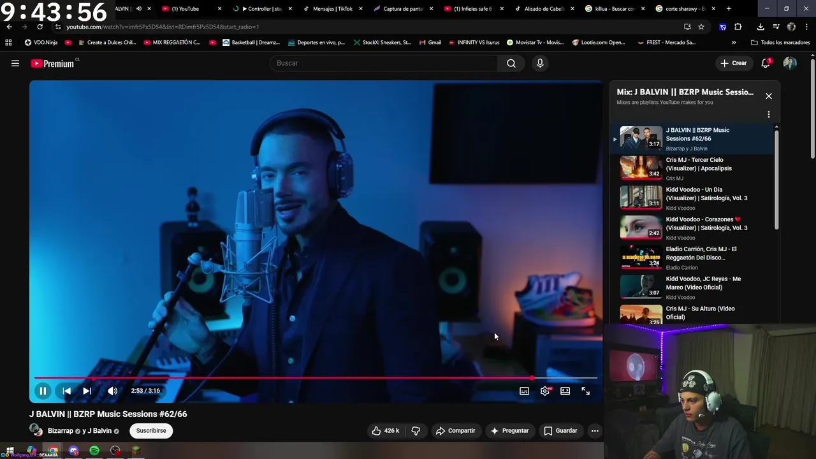816x459 pixels.
Task: Open the account avatar menu
Action: click(x=790, y=63)
